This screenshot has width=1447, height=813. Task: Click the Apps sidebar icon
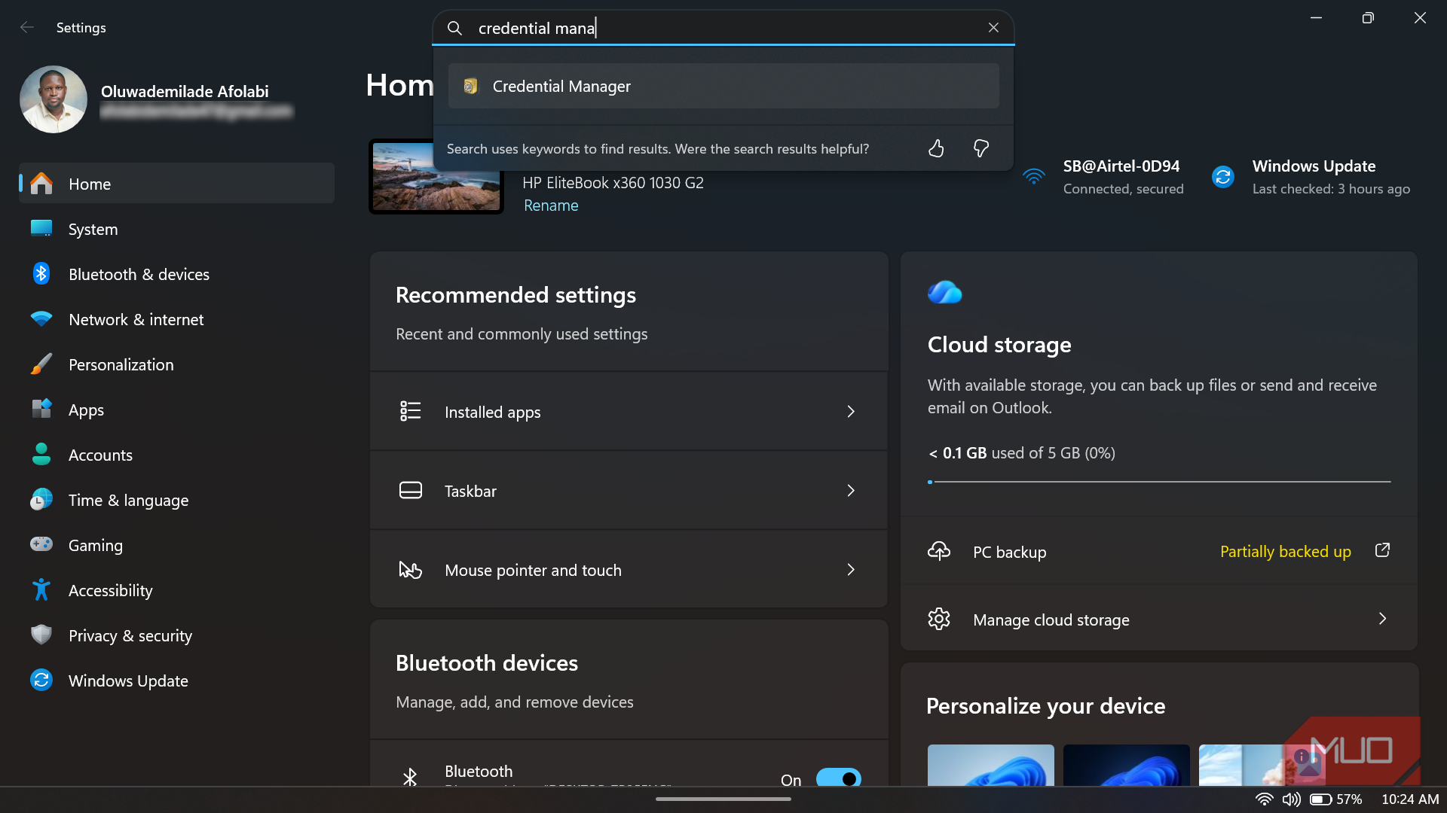(x=41, y=409)
